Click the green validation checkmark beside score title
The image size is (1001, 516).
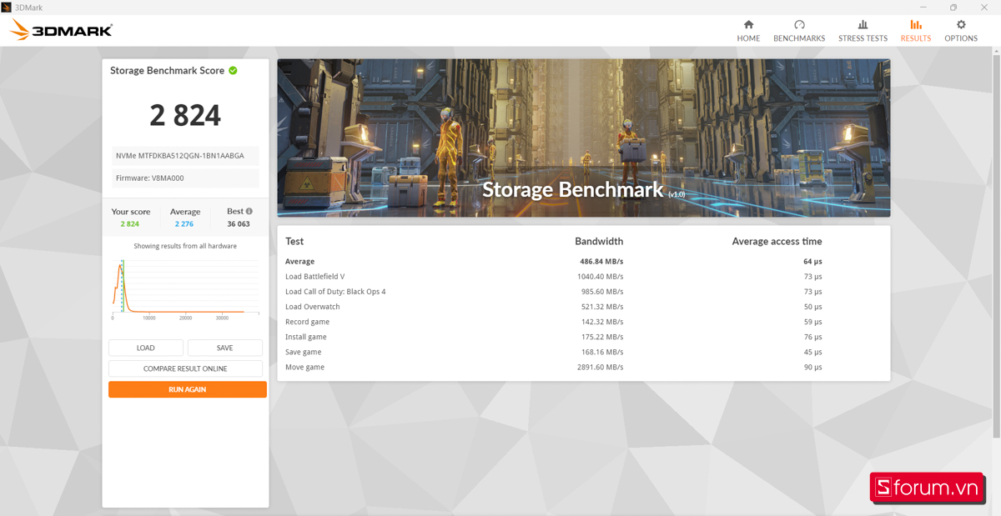234,71
